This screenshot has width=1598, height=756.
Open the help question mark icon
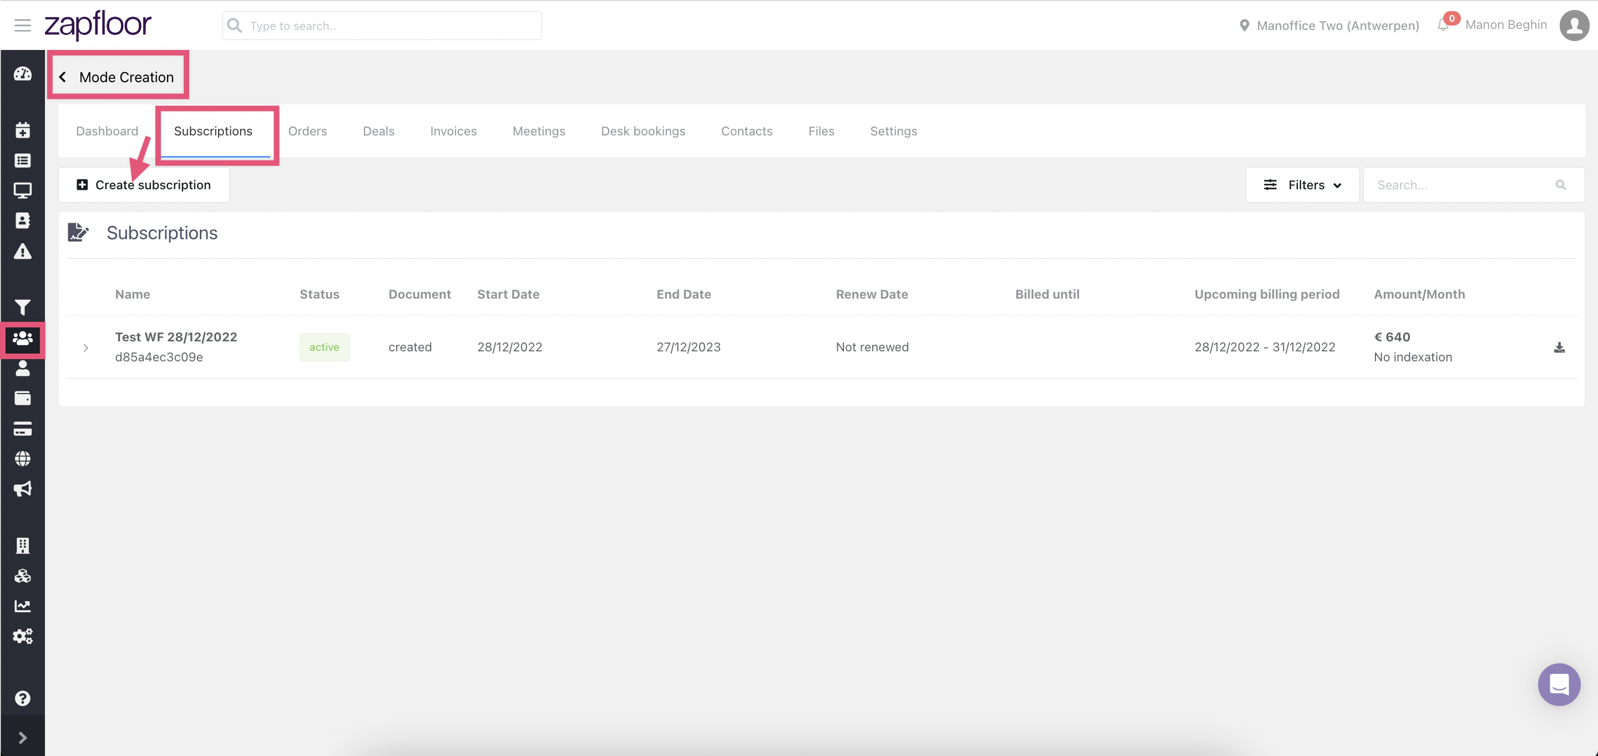pyautogui.click(x=23, y=698)
